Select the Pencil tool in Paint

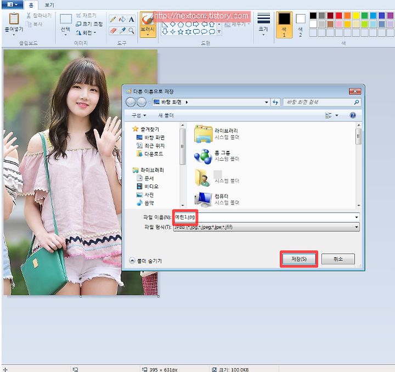tap(113, 19)
